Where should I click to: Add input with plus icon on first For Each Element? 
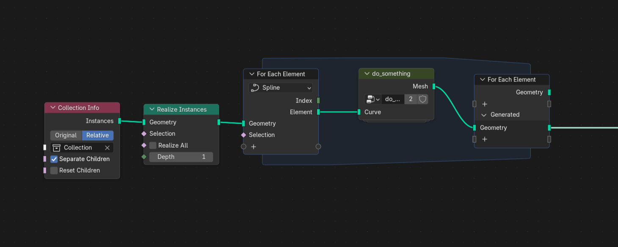pyautogui.click(x=254, y=147)
